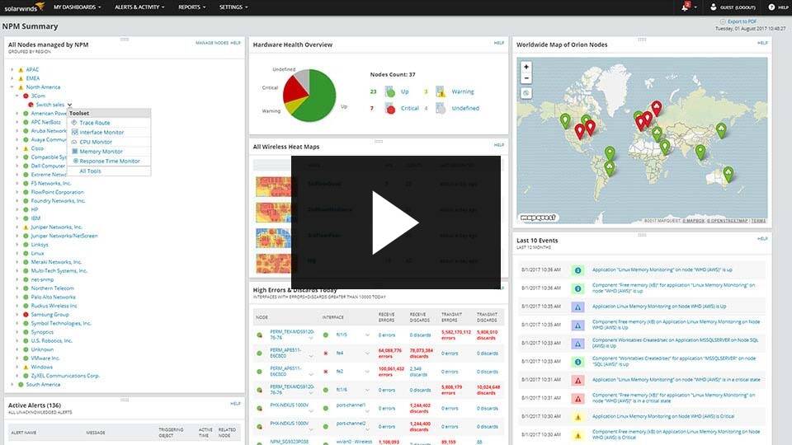Expand the South America region node
The height and width of the screenshot is (445, 792).
[x=12, y=385]
